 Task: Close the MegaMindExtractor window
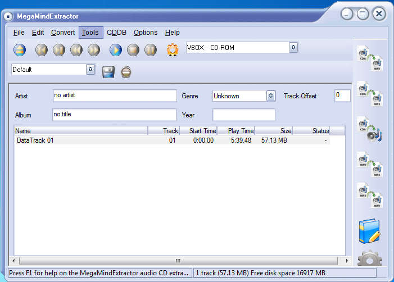click(379, 13)
